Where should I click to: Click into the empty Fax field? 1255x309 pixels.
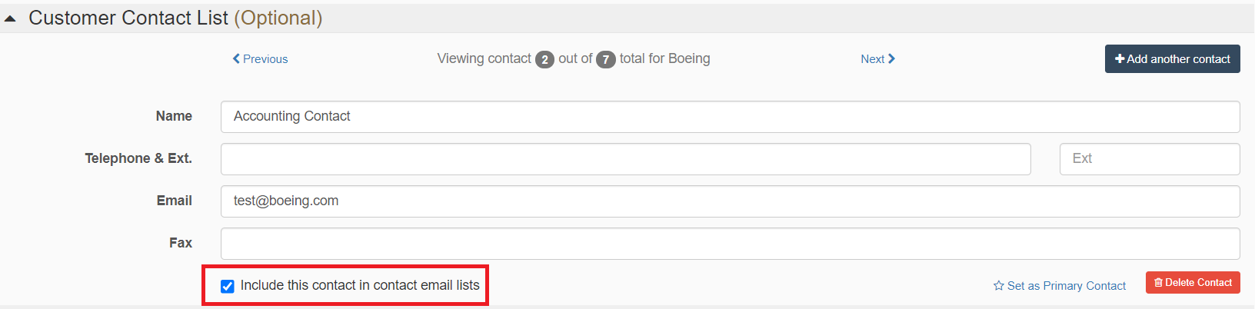[731, 243]
